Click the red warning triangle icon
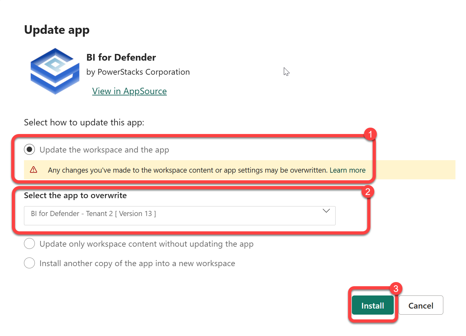This screenshot has height=336, width=466. click(x=34, y=170)
